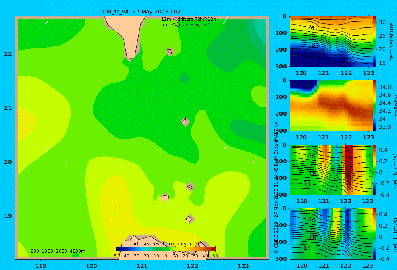Click the 'drifters 72h@12h' legend text
The image size is (397, 270).
coord(197,19)
